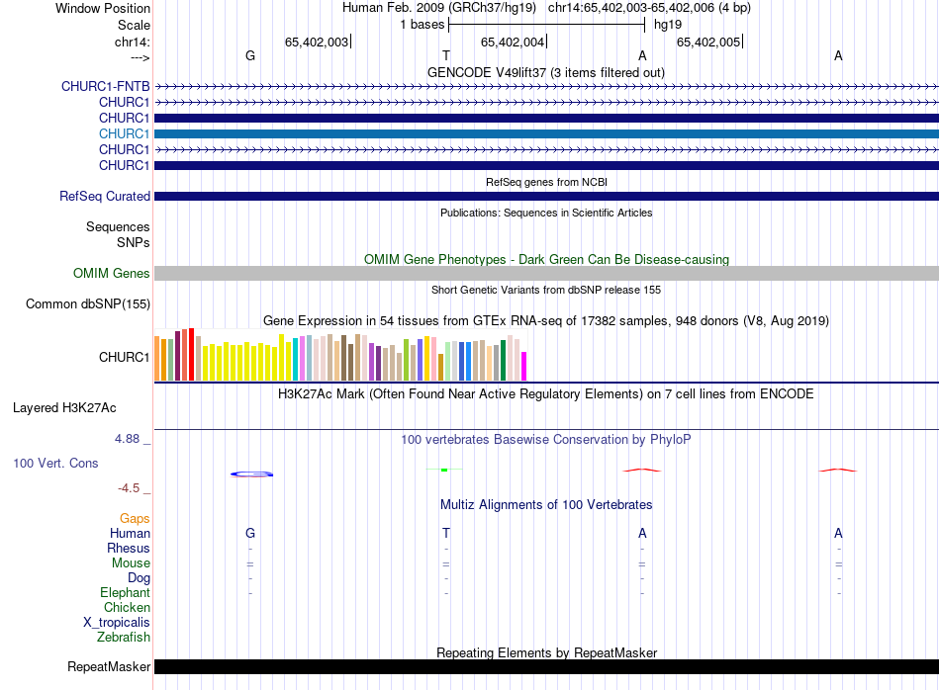Click 'Multiz Alignments of 100 Vertebrates' title

click(546, 504)
